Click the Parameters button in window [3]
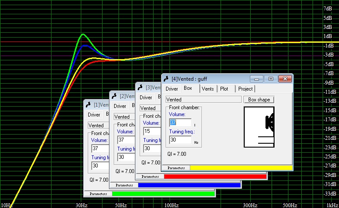Image resolution: width=339 pixels, height=208 pixels. (150, 176)
